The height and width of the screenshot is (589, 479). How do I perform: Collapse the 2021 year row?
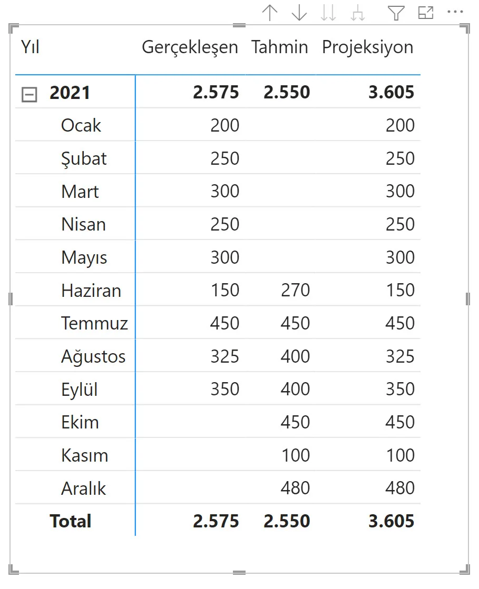(x=29, y=95)
